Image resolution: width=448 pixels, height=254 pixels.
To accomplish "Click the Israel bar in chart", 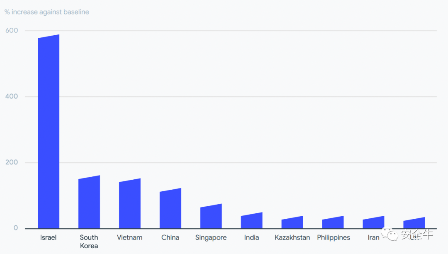I will (49, 132).
